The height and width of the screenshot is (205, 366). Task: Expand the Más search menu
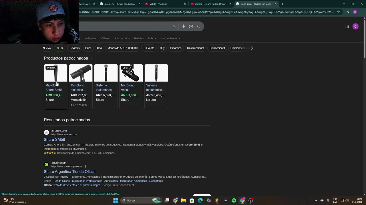pos(152,38)
